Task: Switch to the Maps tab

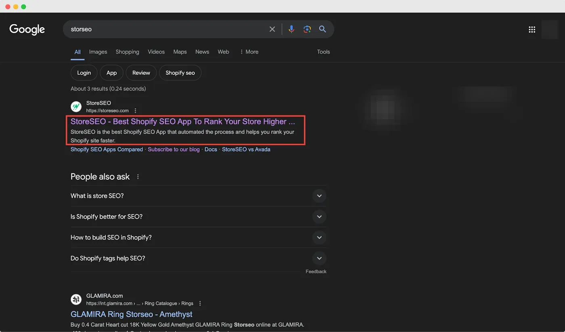Action: pyautogui.click(x=180, y=52)
